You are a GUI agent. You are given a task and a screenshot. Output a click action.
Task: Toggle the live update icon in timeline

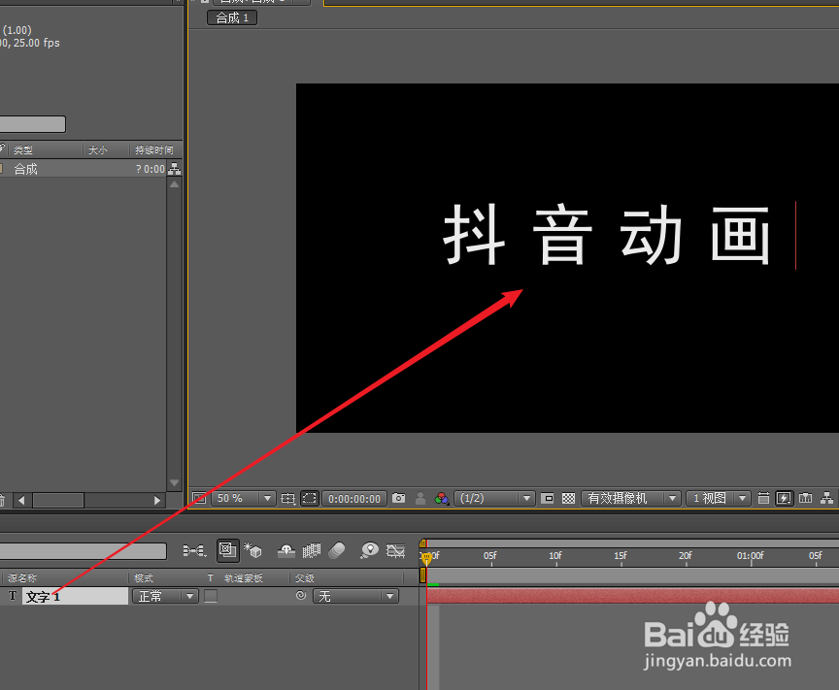coord(228,550)
